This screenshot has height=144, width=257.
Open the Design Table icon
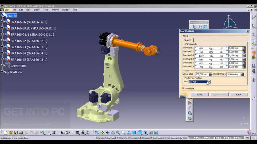pos(77,133)
